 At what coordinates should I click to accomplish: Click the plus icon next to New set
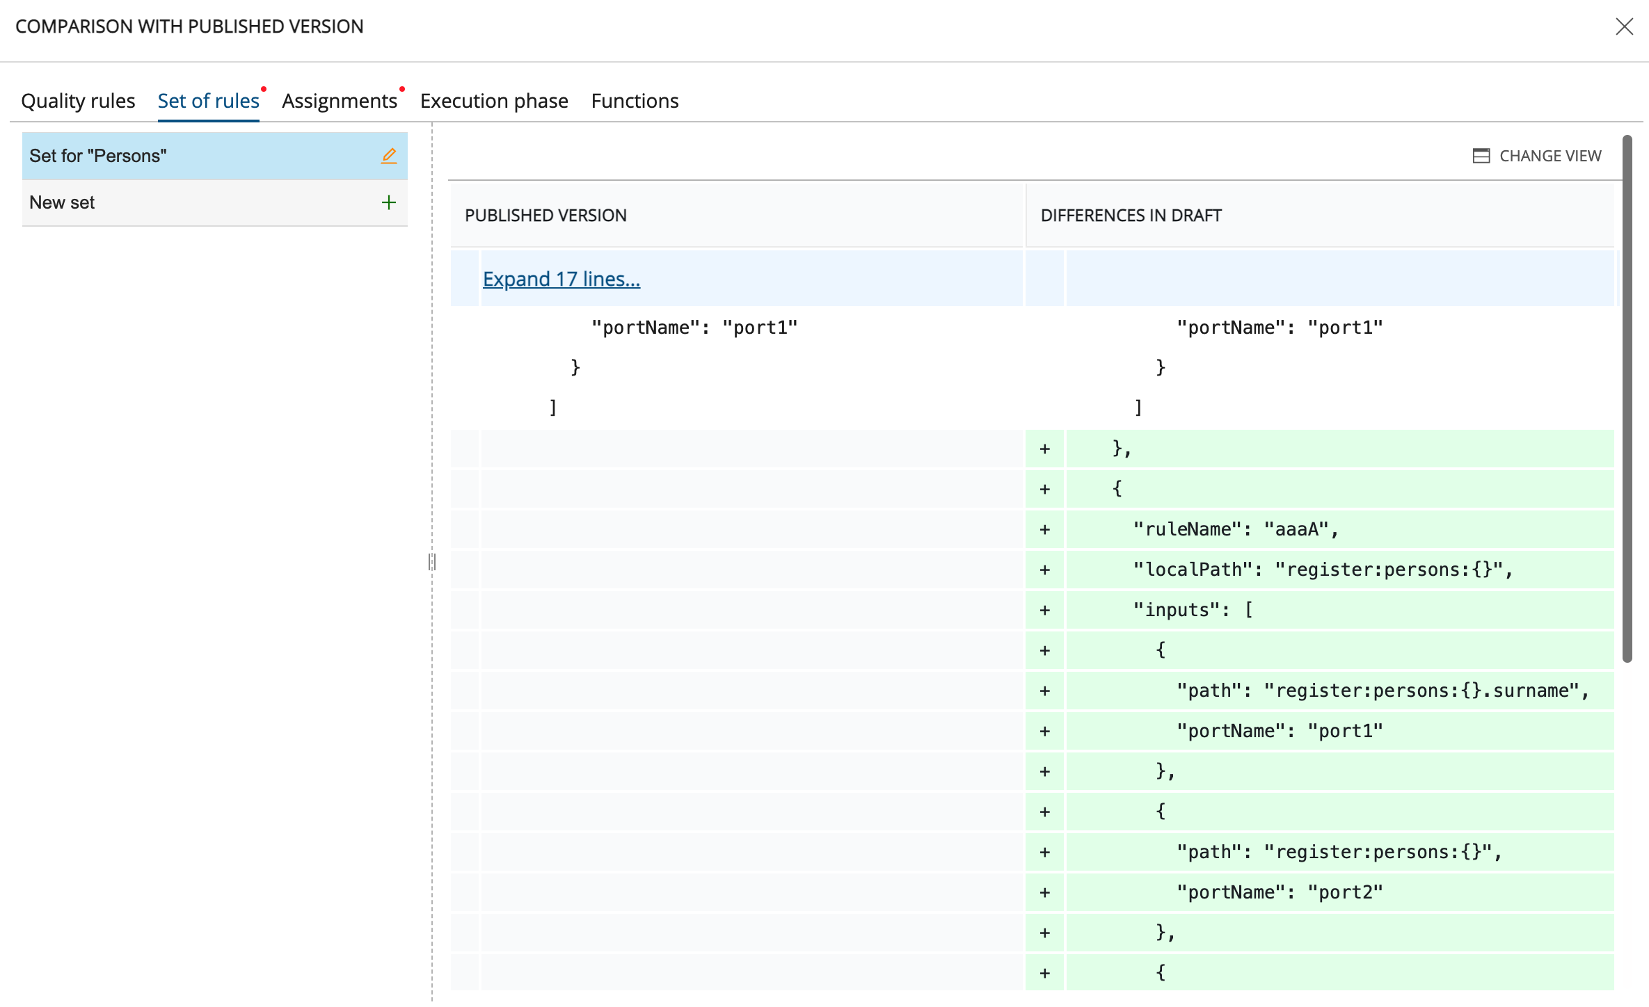pyautogui.click(x=389, y=202)
